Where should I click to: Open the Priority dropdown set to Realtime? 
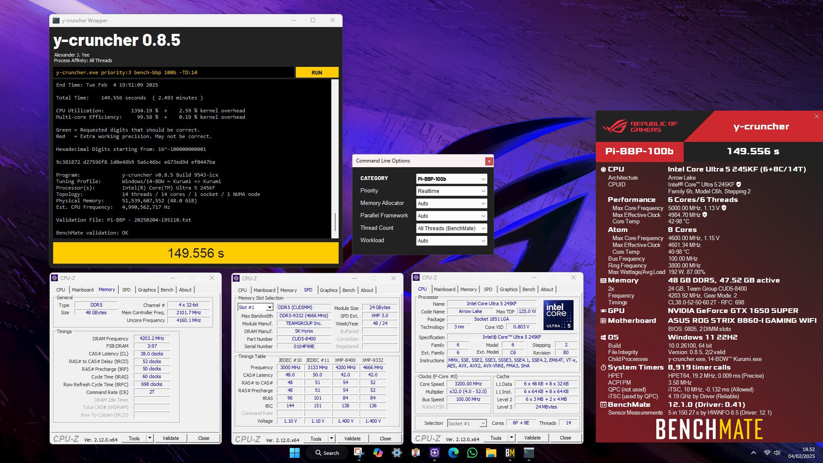451,191
